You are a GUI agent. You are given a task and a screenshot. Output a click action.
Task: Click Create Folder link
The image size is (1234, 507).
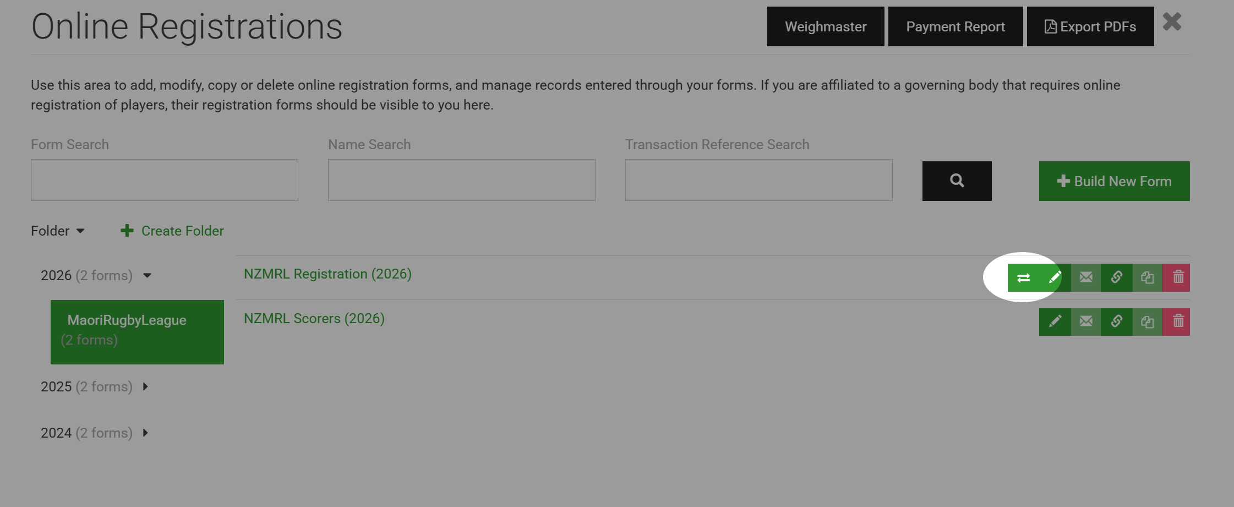point(172,231)
